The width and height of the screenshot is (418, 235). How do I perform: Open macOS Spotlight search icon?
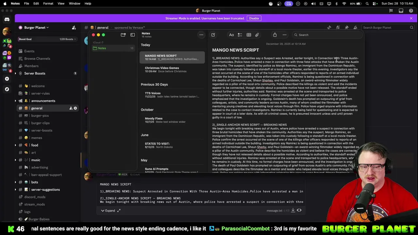(367, 4)
